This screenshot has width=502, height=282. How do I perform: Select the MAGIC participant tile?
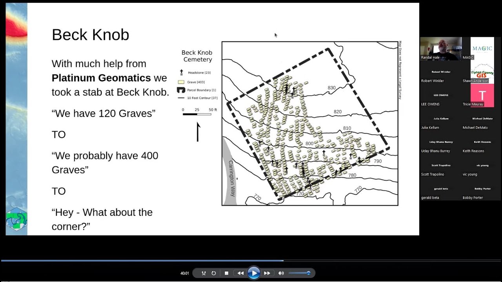click(x=482, y=49)
